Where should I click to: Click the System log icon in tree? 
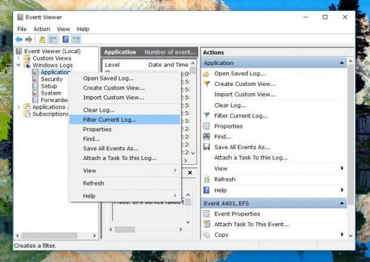pos(35,93)
